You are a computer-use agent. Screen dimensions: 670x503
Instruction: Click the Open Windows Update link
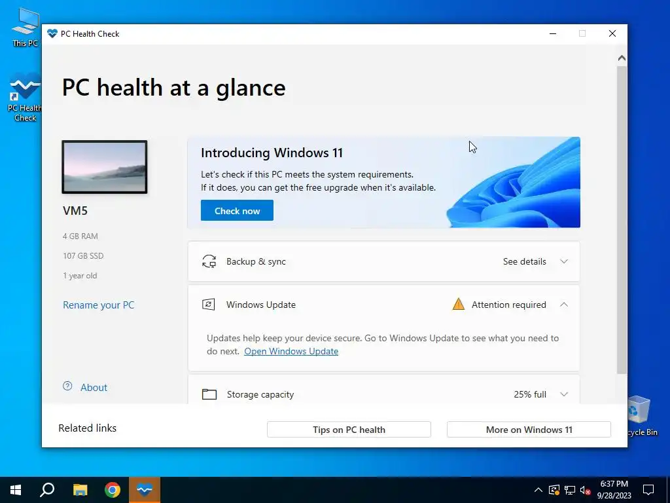(x=291, y=351)
